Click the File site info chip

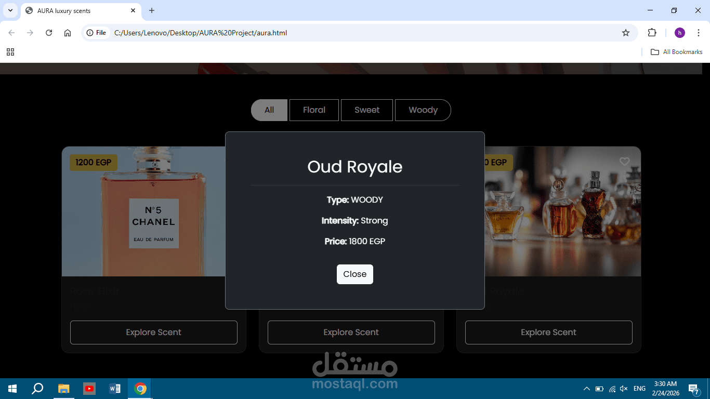point(96,33)
